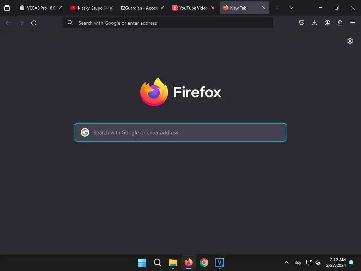Close the VEGAS Pro 18.0 tab
The height and width of the screenshot is (271, 361).
(60, 8)
